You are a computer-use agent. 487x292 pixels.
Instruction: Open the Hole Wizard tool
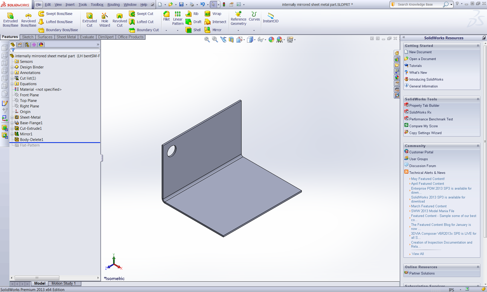pos(105,20)
